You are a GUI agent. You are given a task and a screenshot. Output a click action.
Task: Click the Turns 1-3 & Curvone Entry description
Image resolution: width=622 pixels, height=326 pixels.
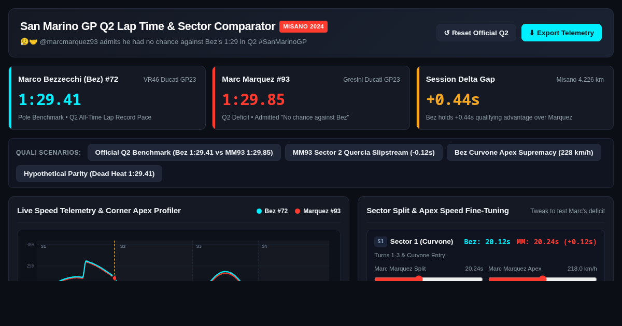pyautogui.click(x=409, y=255)
